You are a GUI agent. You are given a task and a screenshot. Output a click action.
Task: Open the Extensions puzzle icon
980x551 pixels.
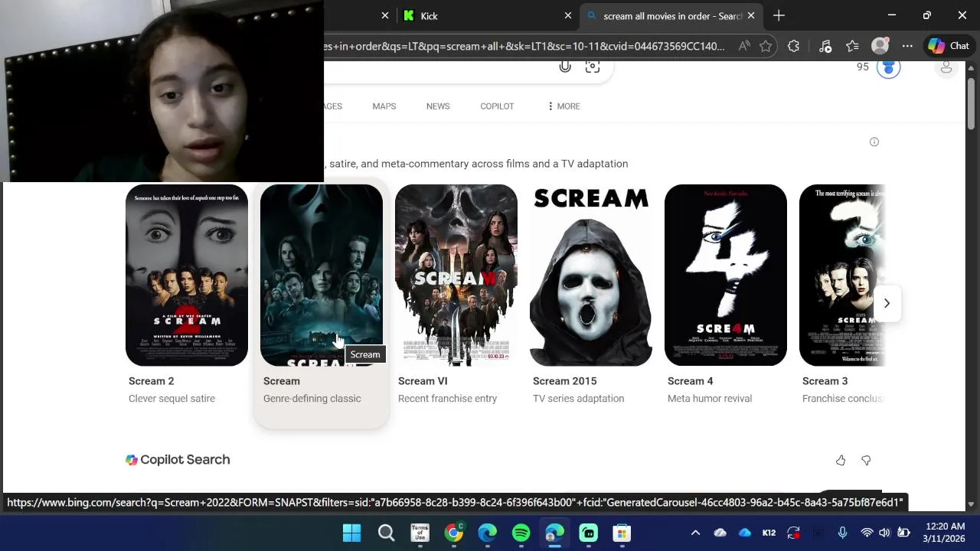793,46
